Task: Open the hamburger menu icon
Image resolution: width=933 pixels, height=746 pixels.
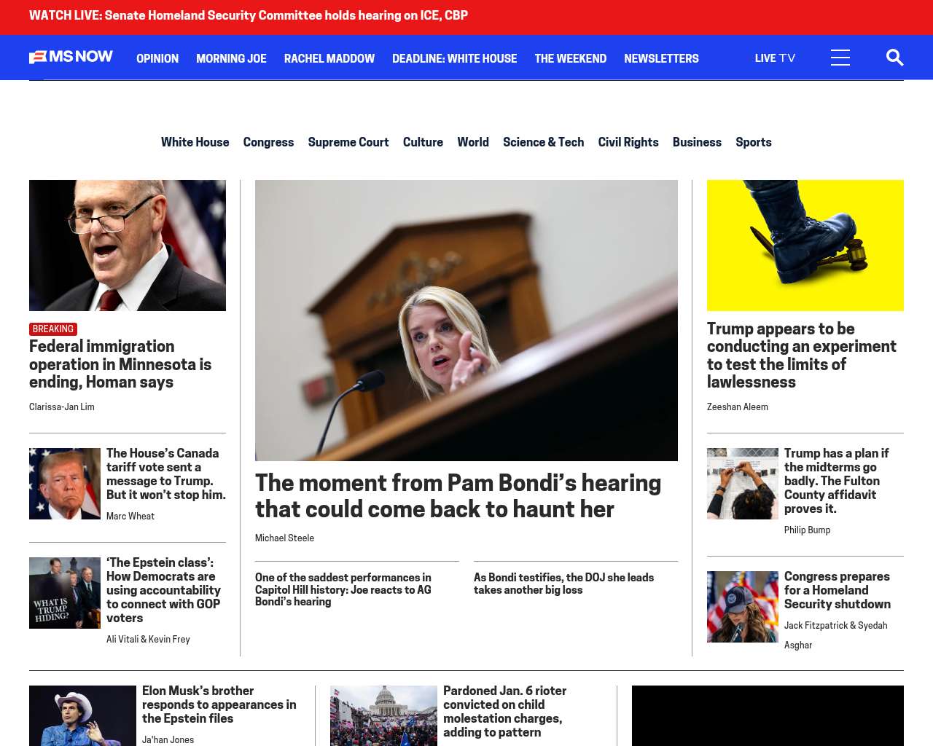Action: (x=840, y=58)
